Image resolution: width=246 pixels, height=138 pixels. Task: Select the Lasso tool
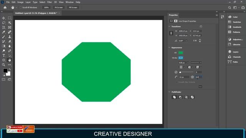pos(3,23)
